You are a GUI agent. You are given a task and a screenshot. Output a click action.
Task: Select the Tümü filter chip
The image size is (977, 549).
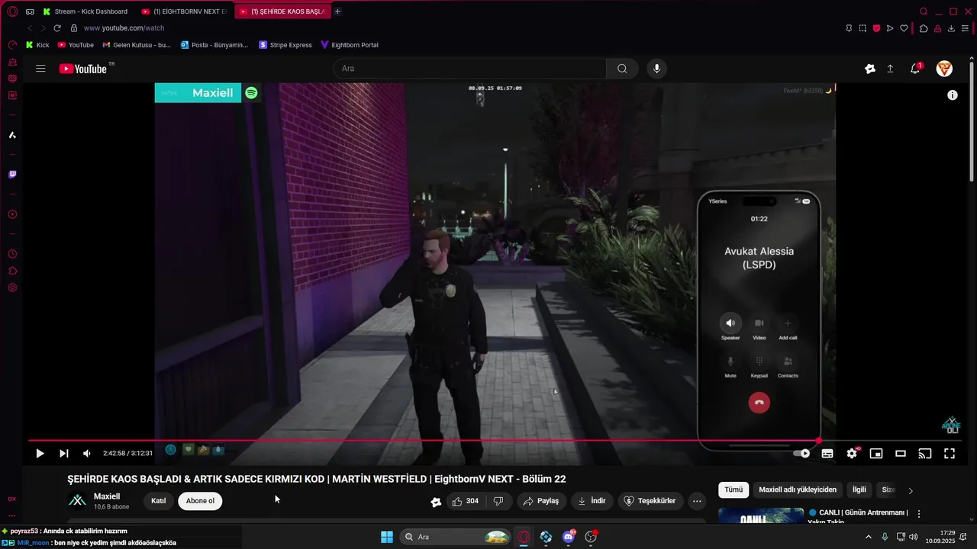(x=734, y=490)
